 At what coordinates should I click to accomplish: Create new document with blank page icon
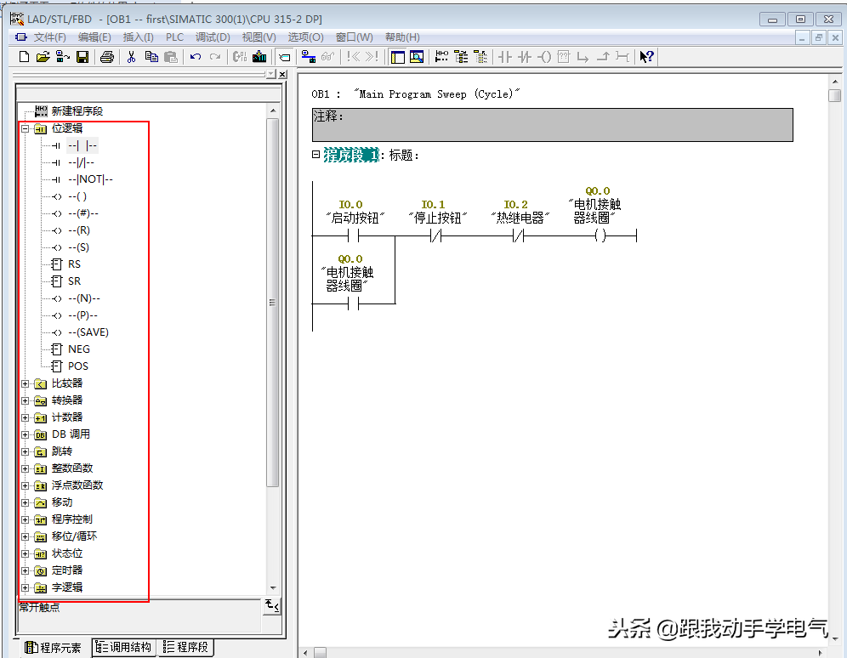click(x=24, y=57)
